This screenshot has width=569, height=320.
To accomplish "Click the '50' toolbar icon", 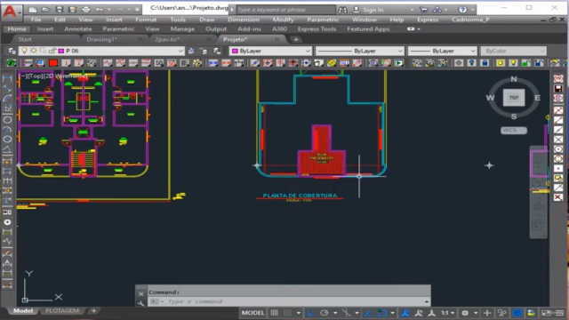I will click(x=159, y=63).
